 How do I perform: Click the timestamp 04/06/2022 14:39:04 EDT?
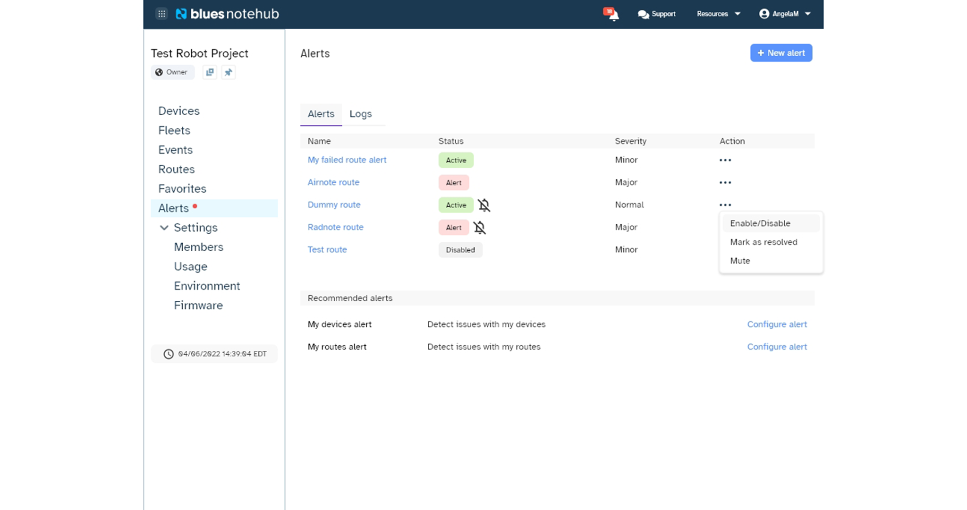pos(222,354)
